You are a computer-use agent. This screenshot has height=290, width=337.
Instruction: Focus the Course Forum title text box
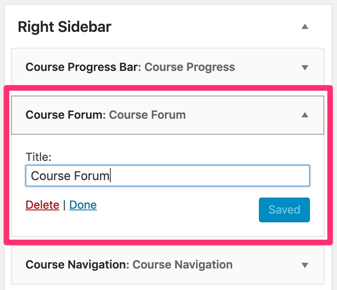click(x=167, y=176)
